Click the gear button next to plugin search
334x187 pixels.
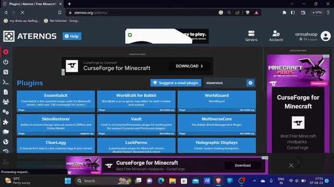pyautogui.click(x=250, y=83)
